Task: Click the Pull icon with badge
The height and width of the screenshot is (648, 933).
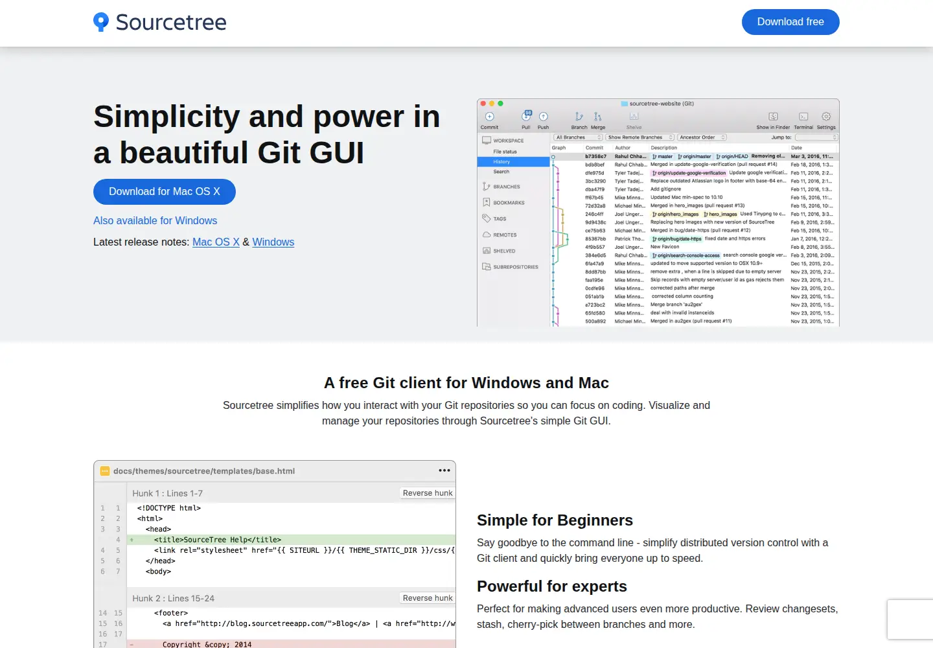Action: [527, 117]
